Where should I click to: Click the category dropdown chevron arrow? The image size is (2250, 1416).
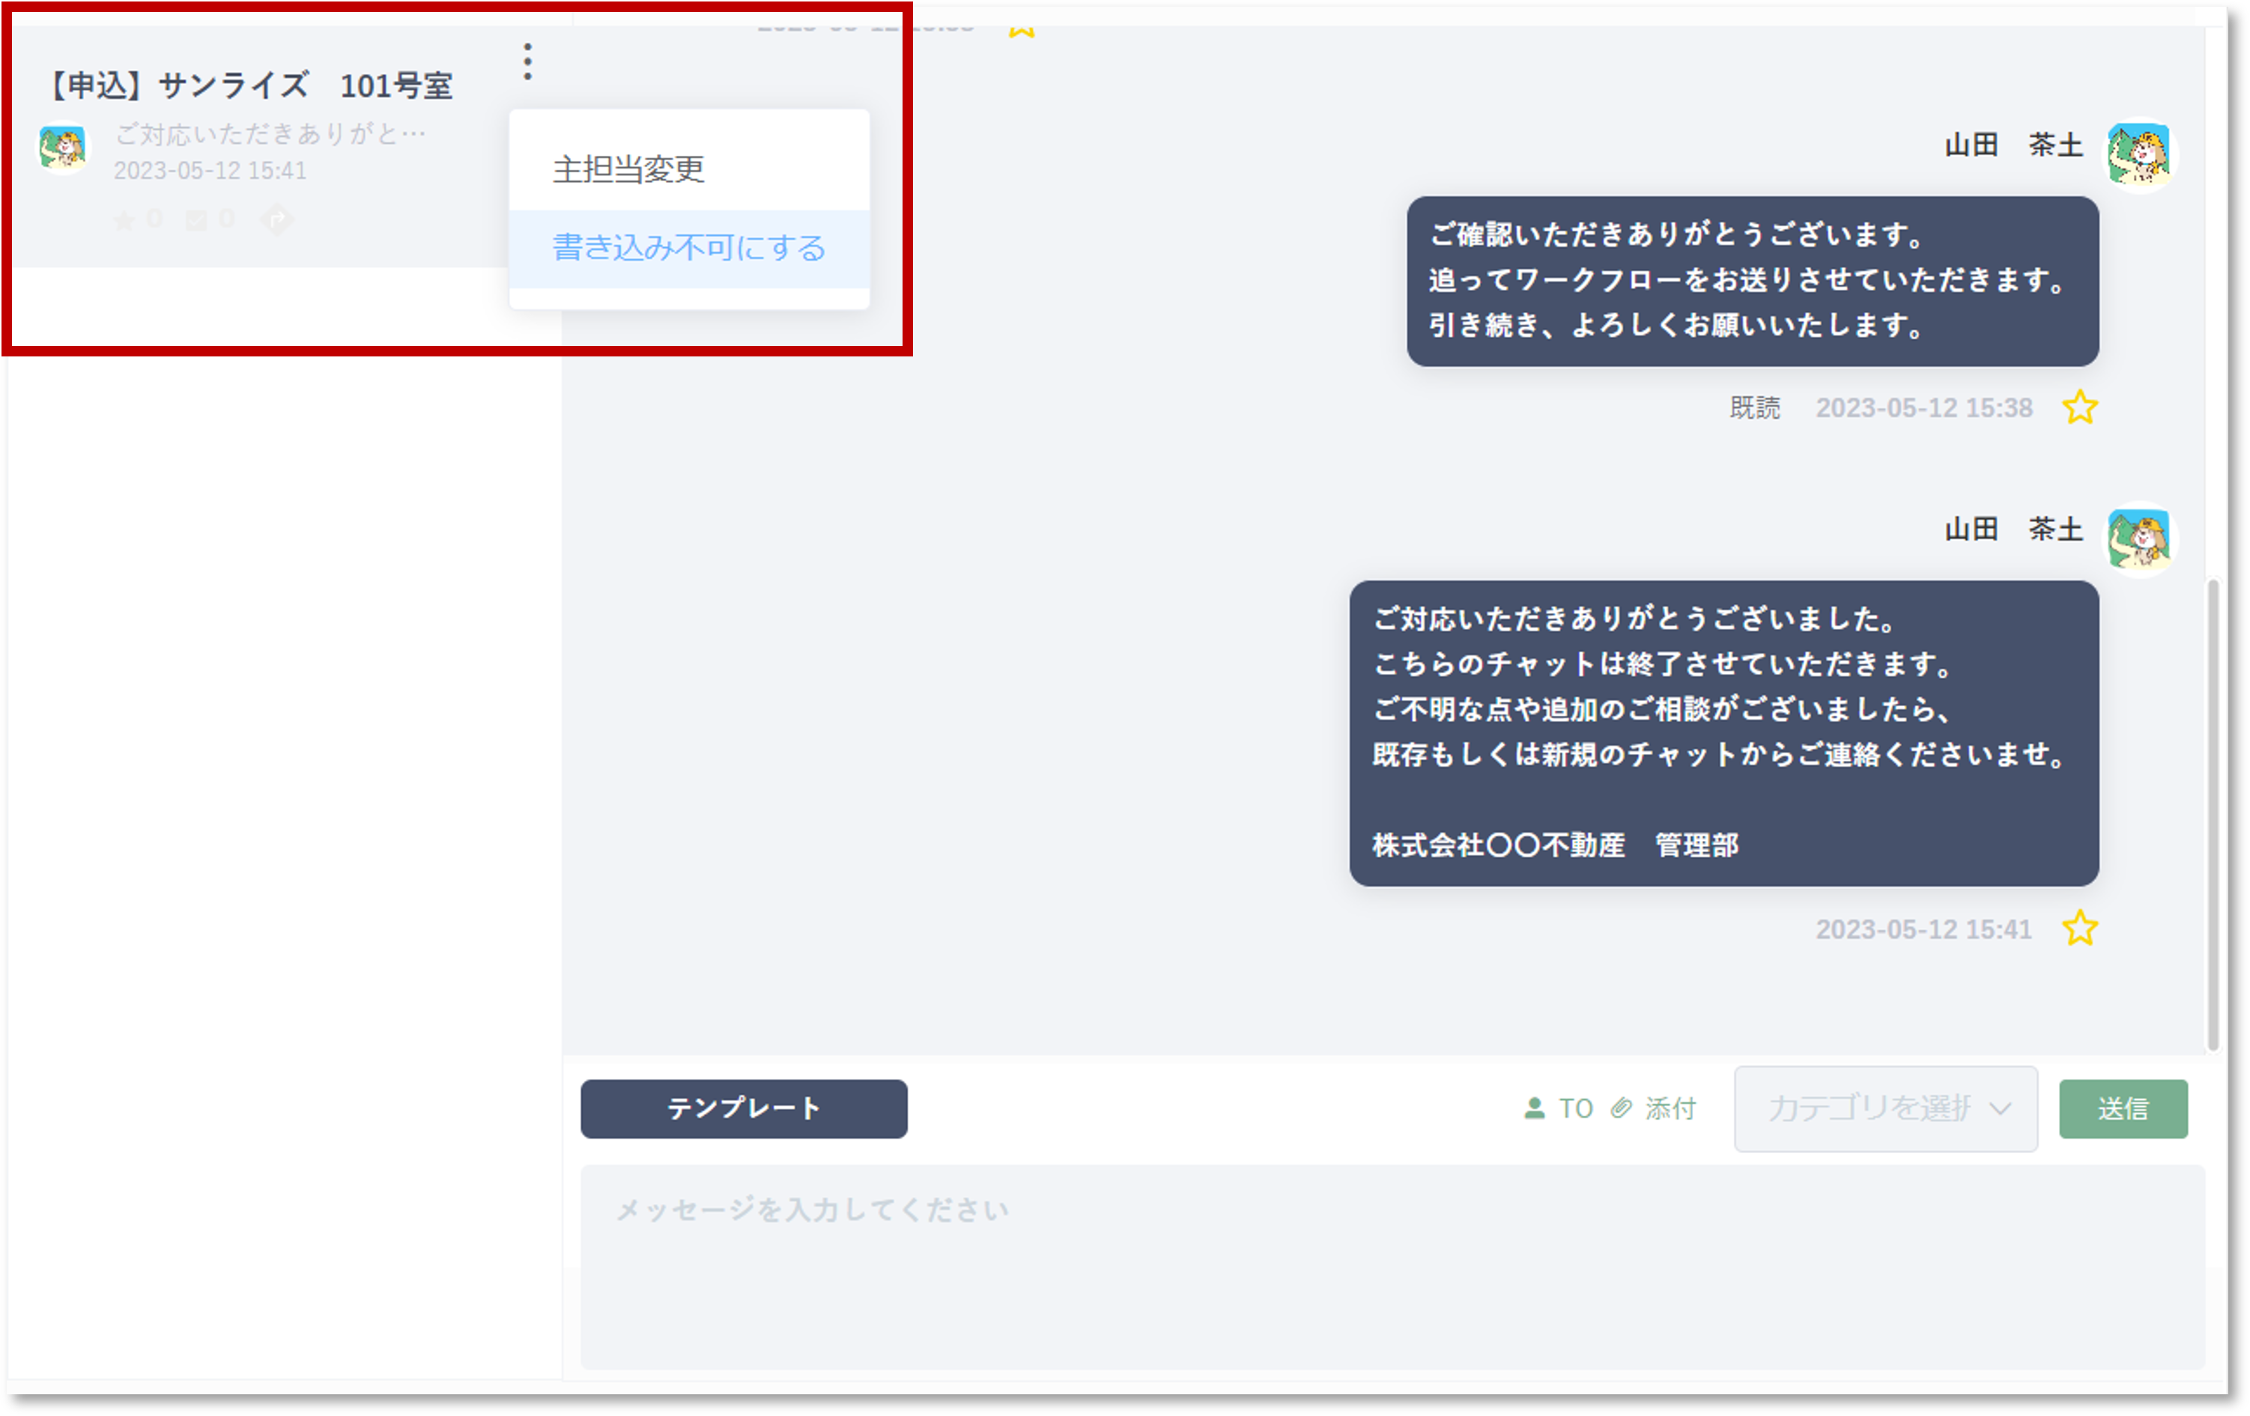tap(2001, 1109)
